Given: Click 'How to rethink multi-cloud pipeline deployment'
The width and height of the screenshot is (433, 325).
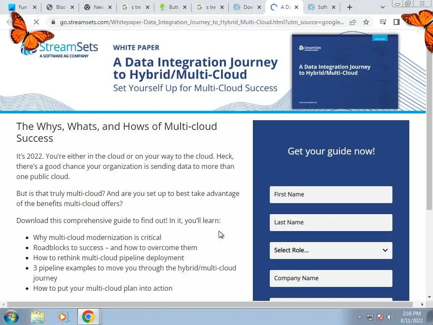Looking at the screenshot, I should (109, 258).
